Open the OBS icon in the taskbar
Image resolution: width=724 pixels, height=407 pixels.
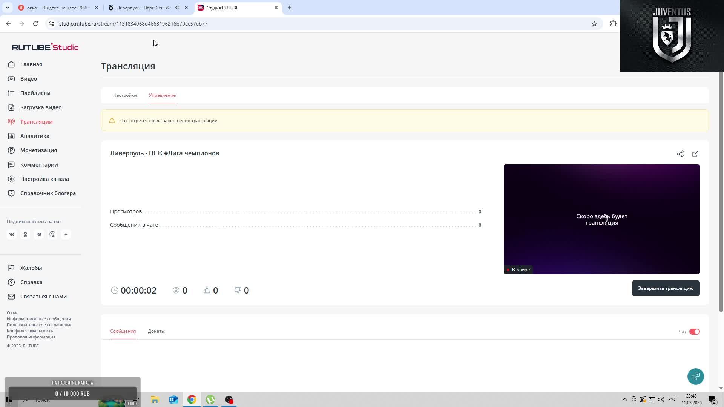pyautogui.click(x=229, y=399)
